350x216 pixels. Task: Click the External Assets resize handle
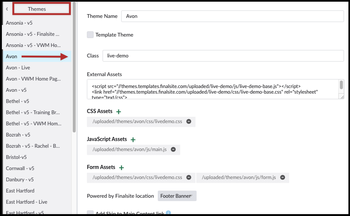click(342, 97)
